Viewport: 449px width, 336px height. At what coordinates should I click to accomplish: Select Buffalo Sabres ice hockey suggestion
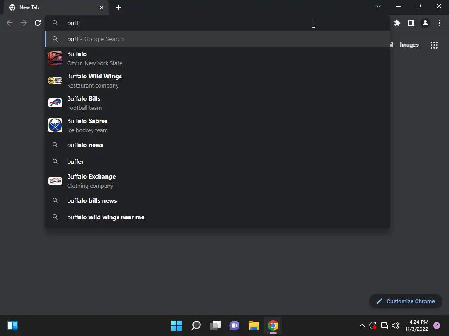pyautogui.click(x=217, y=125)
